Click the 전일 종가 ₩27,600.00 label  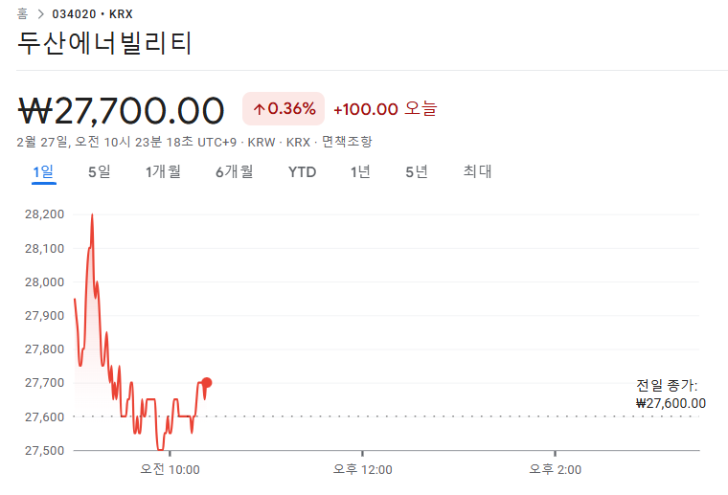pyautogui.click(x=671, y=394)
